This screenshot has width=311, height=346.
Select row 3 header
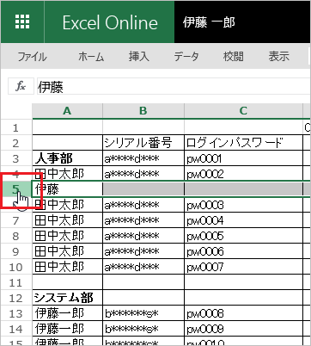16,158
